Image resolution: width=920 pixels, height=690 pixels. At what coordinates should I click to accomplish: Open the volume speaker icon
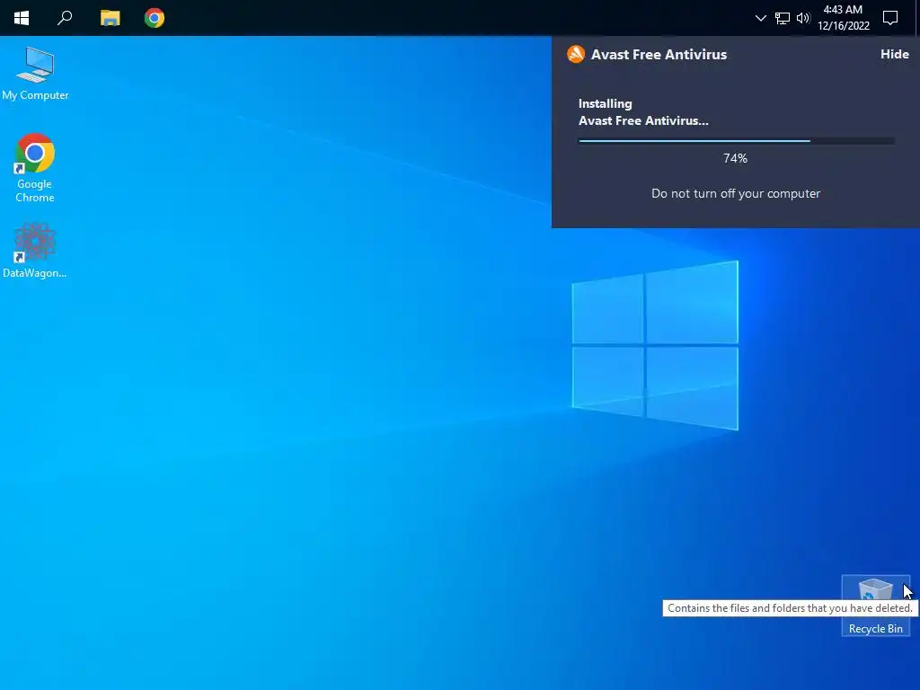coord(803,18)
